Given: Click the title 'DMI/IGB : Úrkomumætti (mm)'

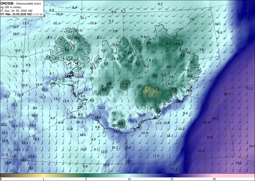Looking at the screenshot, I should (21, 4).
